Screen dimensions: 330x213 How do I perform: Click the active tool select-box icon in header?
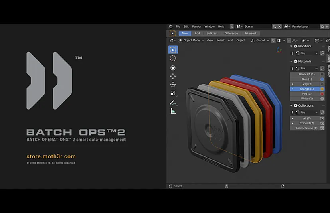(172, 33)
